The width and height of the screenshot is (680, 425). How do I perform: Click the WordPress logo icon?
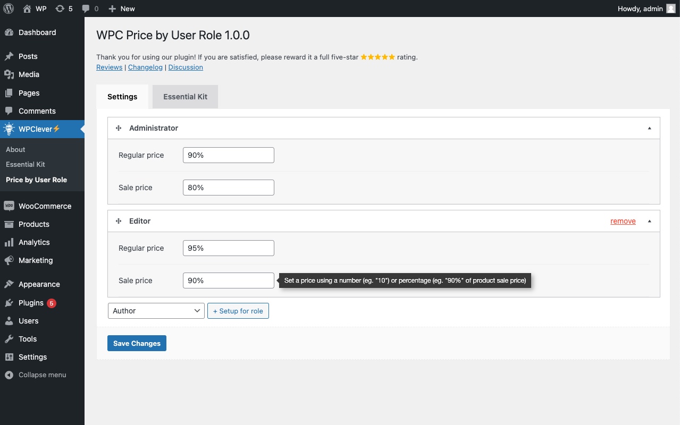[x=9, y=8]
